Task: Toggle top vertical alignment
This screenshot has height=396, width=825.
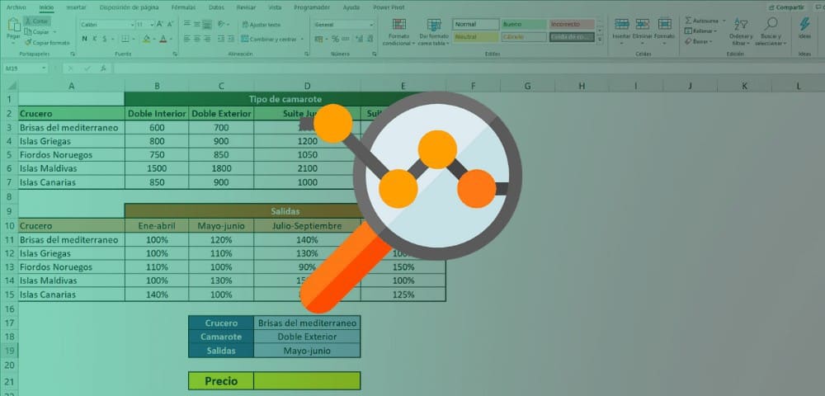Action: (186, 24)
